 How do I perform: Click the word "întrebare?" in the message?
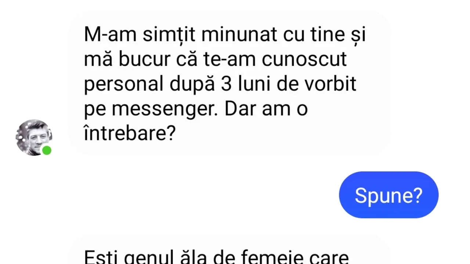pos(130,134)
